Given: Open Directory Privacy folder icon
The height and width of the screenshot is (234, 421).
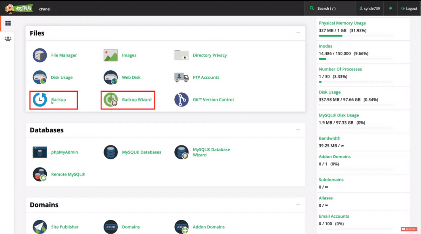Looking at the screenshot, I should (x=181, y=55).
